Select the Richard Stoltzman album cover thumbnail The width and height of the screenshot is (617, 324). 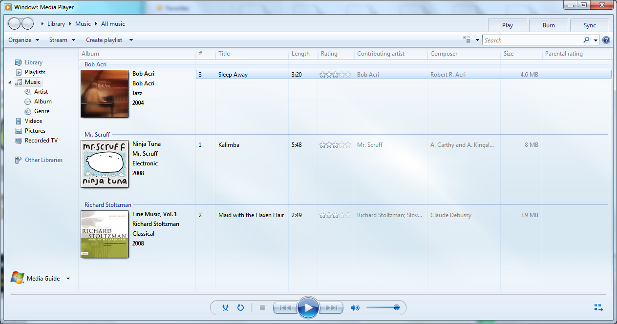pyautogui.click(x=105, y=234)
